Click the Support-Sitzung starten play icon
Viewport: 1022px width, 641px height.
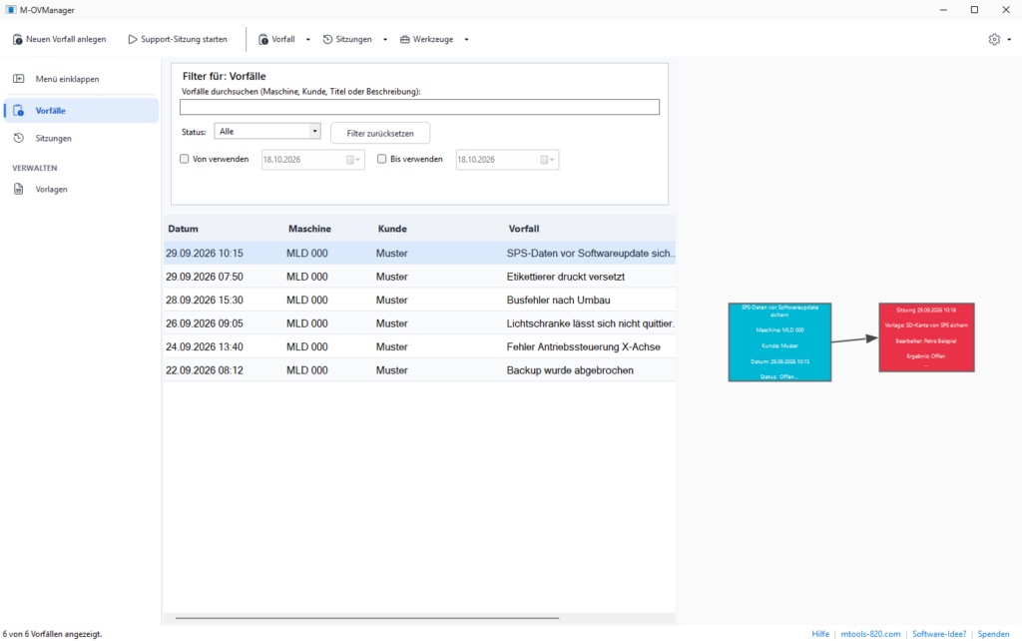click(x=133, y=40)
